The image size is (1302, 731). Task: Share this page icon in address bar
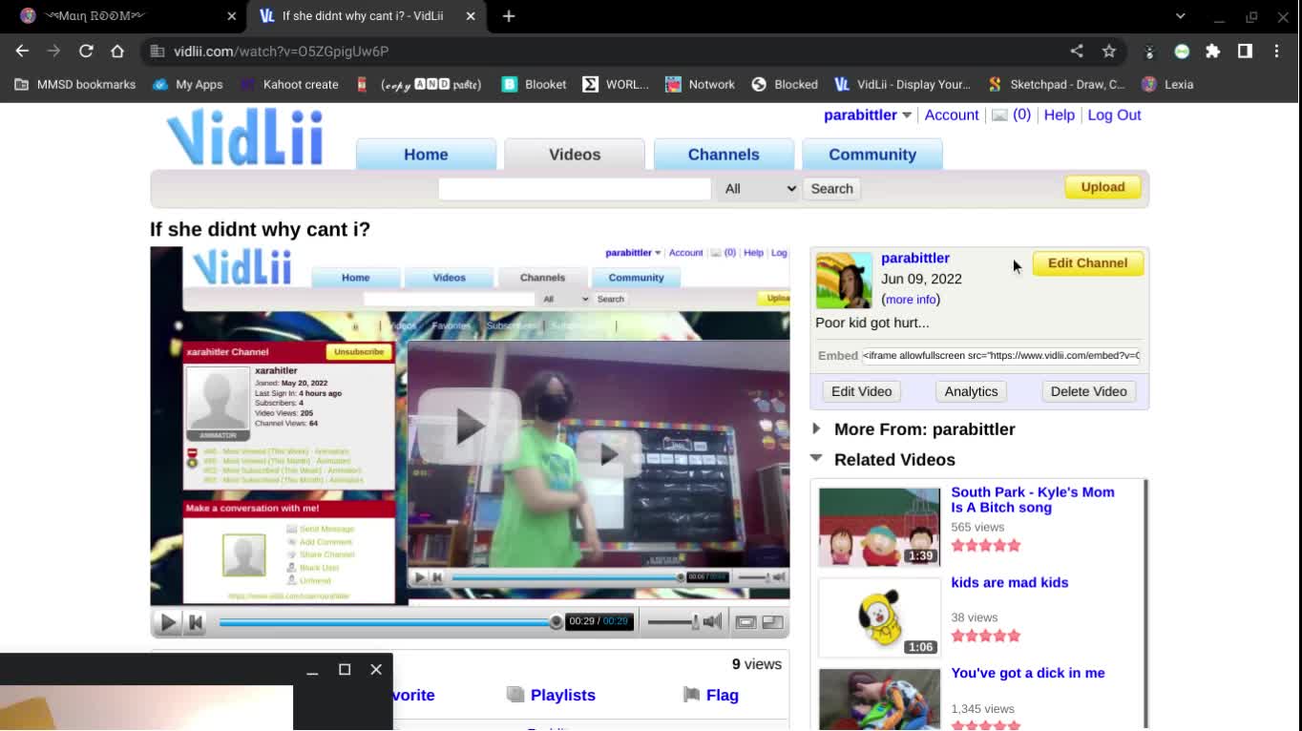(1077, 52)
